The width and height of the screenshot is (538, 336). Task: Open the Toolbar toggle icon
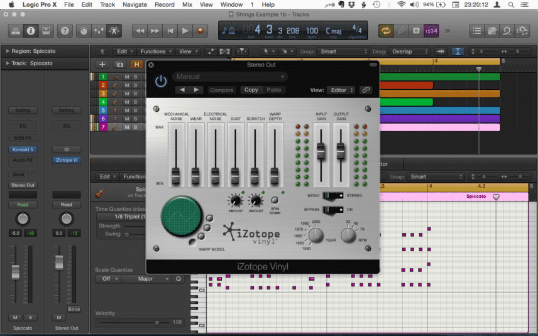point(46,31)
